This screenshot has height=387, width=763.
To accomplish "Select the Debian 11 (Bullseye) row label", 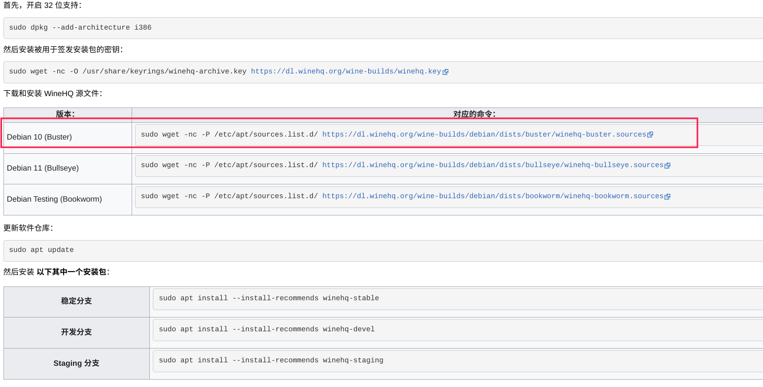I will (43, 168).
